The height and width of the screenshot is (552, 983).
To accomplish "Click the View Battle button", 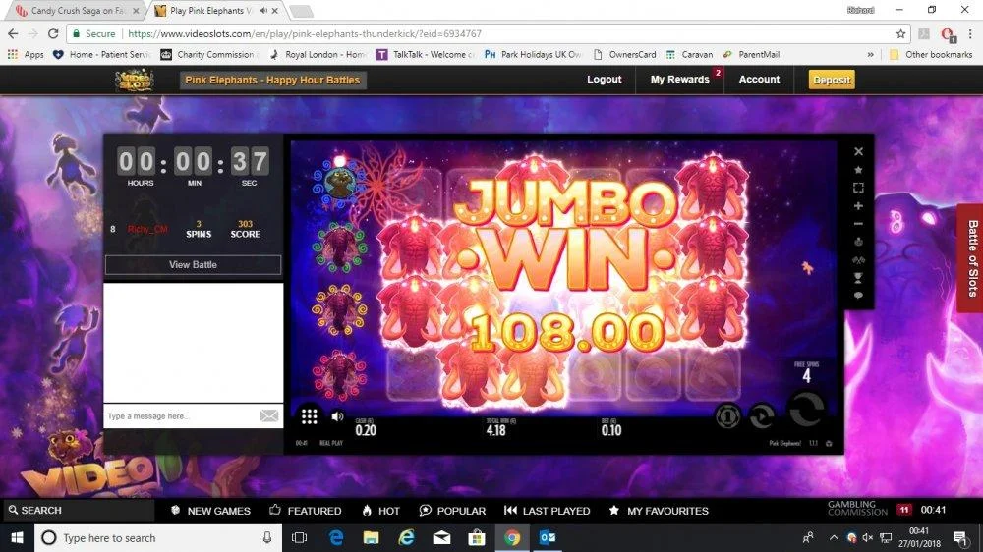I will [x=193, y=264].
